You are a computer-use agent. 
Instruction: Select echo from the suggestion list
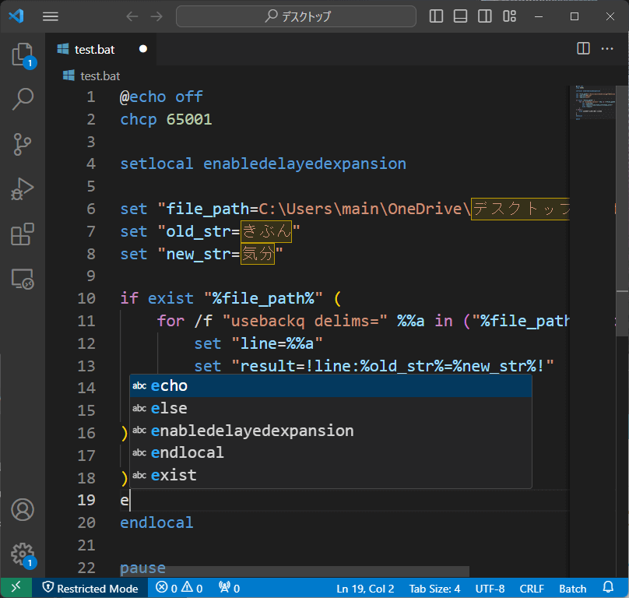(x=169, y=385)
